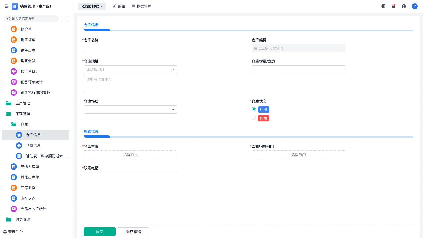Screen dimensions: 423x238
Task: Click the notification bell icon
Action: point(393,6)
